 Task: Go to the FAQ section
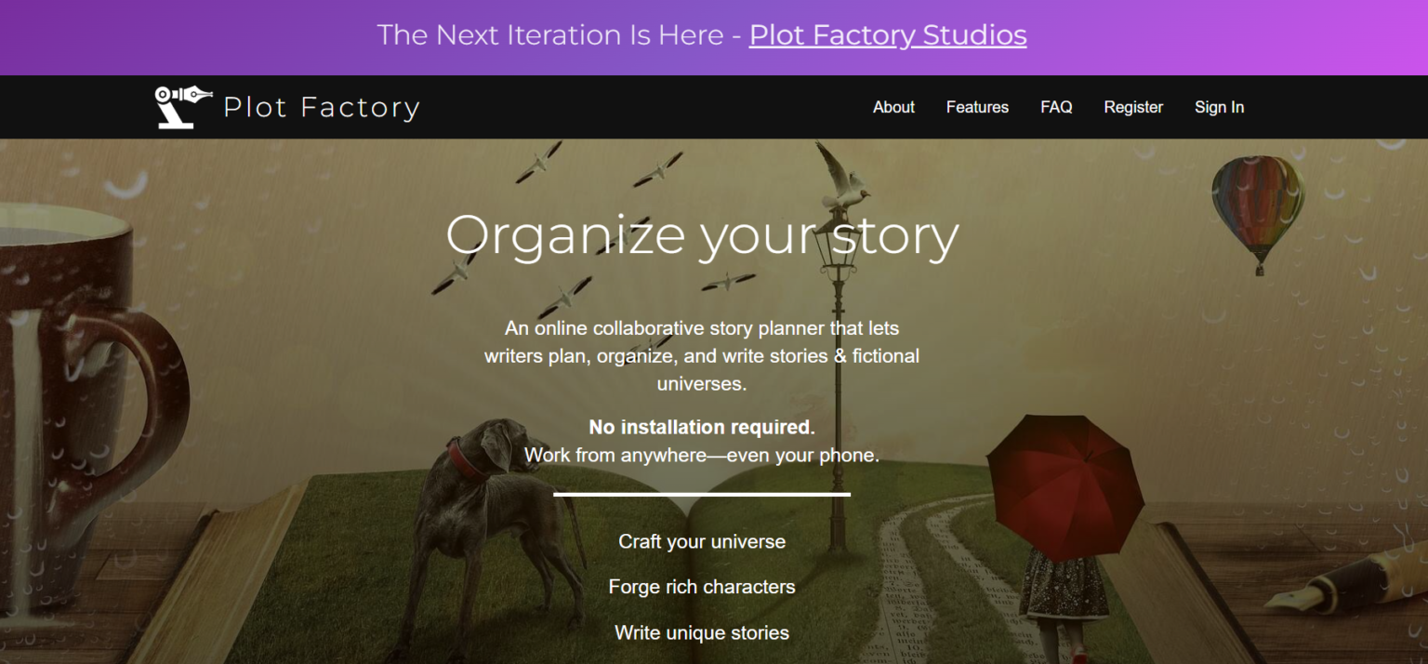pyautogui.click(x=1056, y=107)
